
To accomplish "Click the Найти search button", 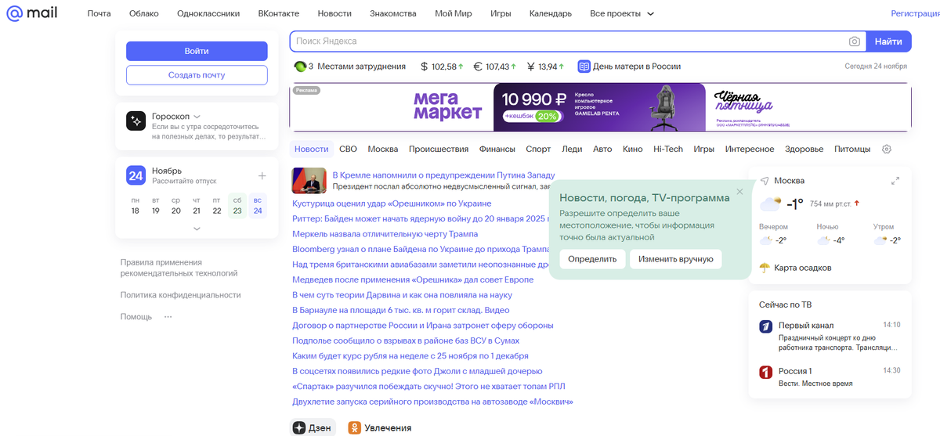I will click(x=888, y=41).
